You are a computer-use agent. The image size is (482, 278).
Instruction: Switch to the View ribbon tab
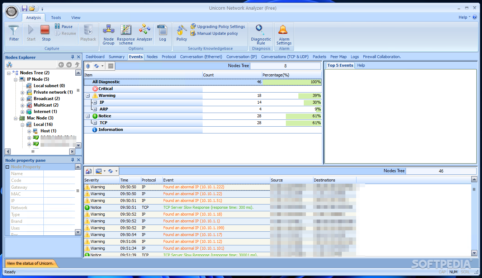click(x=76, y=18)
